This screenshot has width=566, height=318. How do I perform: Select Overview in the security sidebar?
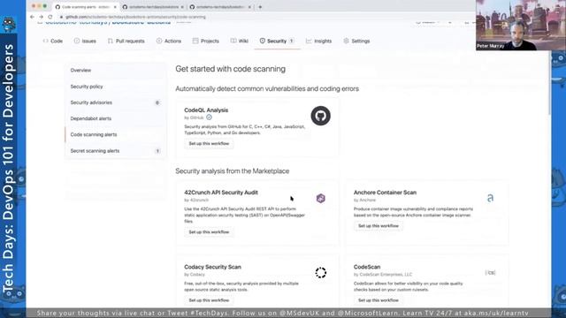(115, 71)
